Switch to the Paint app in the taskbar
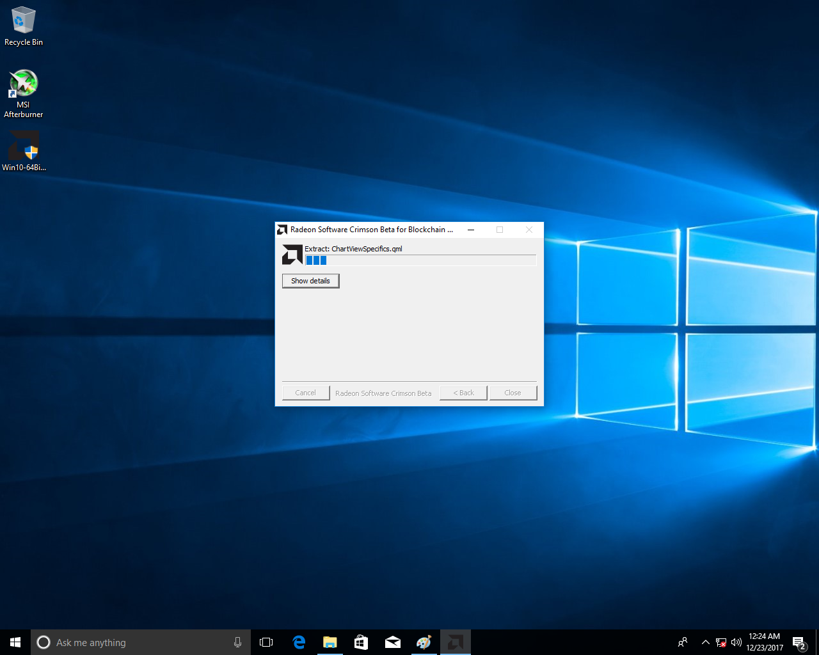This screenshot has width=819, height=655. (x=424, y=642)
